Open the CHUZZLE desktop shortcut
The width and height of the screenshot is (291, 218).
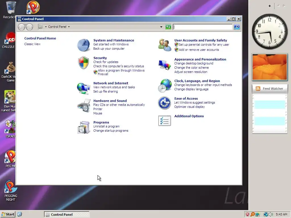pyautogui.click(x=9, y=40)
